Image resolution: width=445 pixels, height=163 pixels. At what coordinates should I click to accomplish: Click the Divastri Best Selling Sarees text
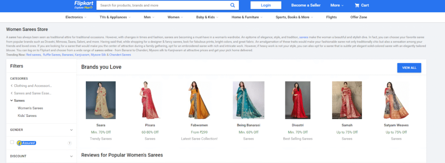click(298, 139)
